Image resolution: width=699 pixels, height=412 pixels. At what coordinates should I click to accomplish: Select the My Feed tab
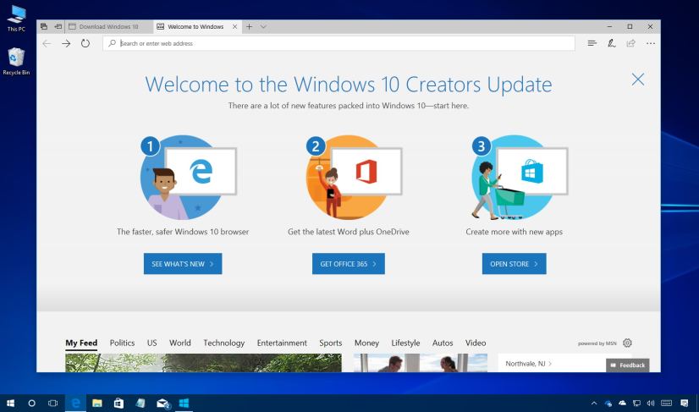tap(81, 343)
